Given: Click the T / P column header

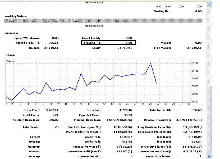Looking at the screenshot, I should [x=97, y=21].
